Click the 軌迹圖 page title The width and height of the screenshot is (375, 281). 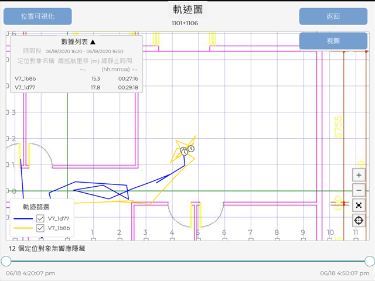[x=187, y=9]
